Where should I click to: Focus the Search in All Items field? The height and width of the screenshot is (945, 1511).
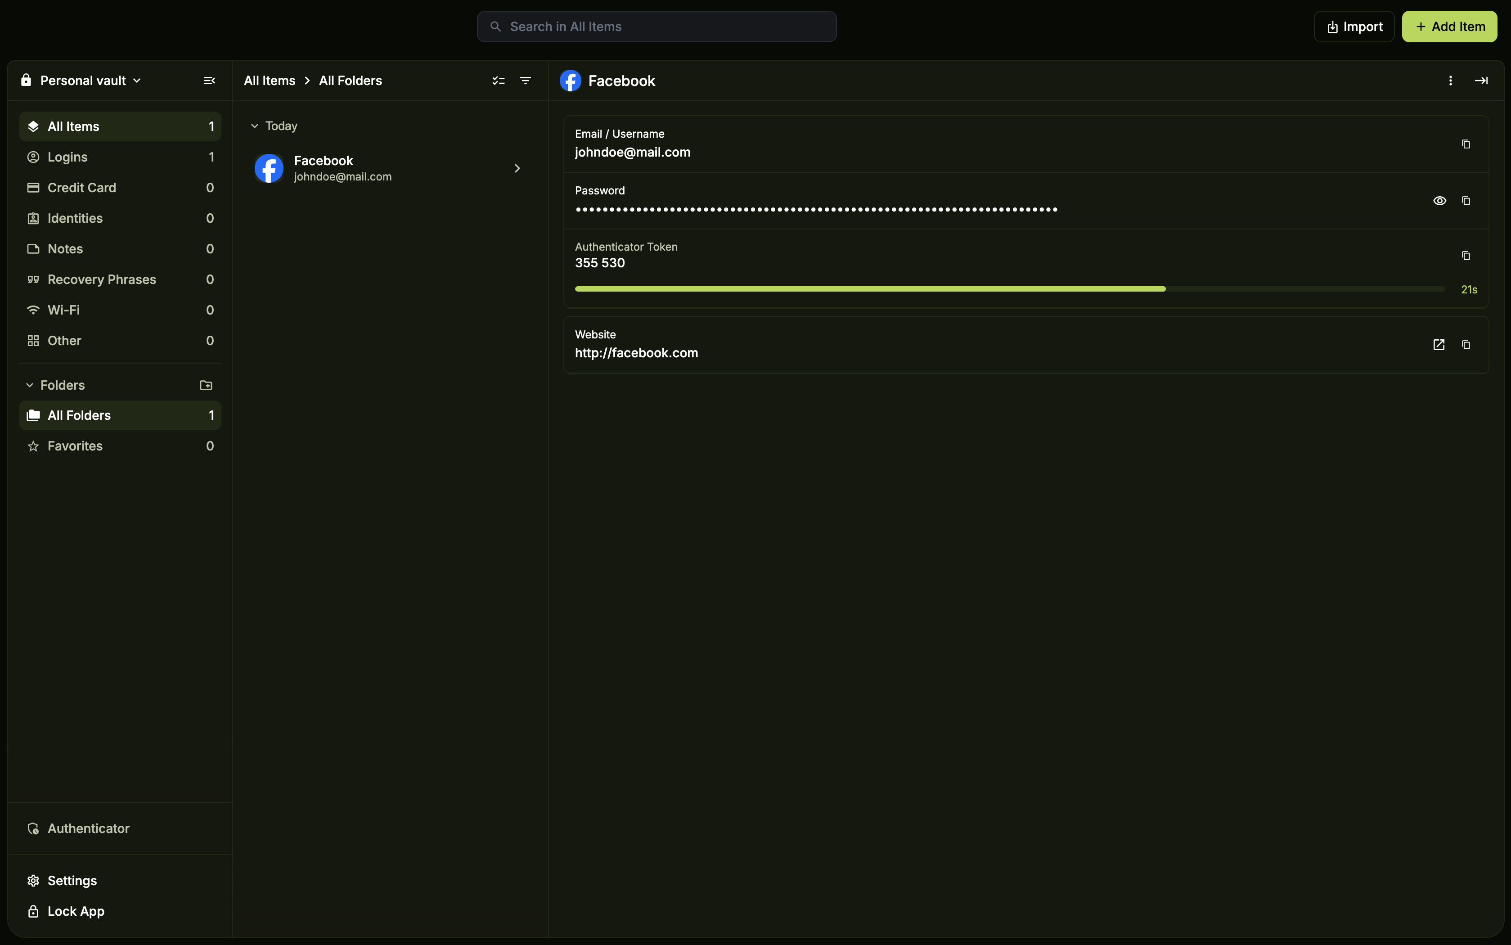pyautogui.click(x=657, y=27)
